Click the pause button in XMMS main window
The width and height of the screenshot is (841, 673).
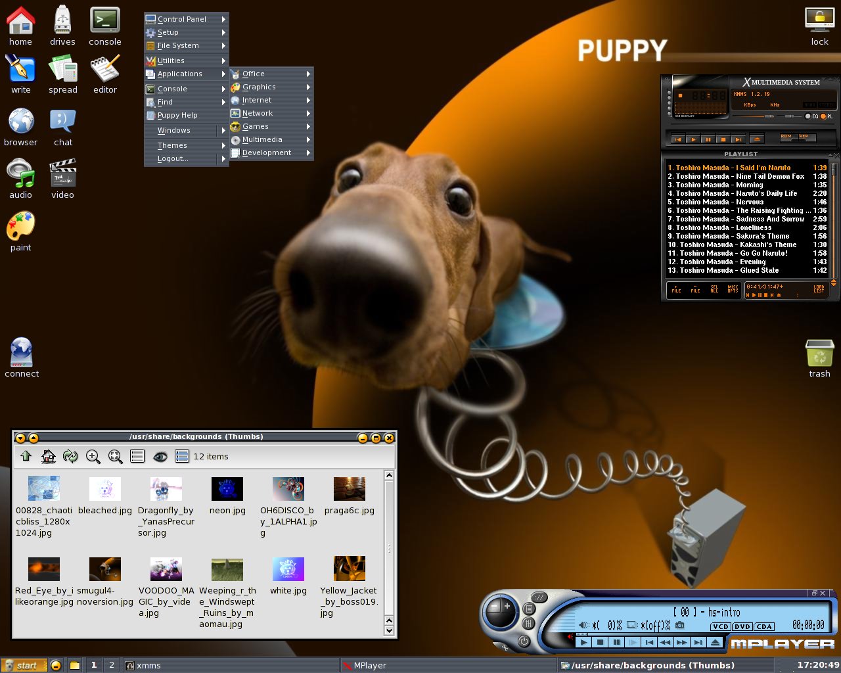pyautogui.click(x=708, y=140)
